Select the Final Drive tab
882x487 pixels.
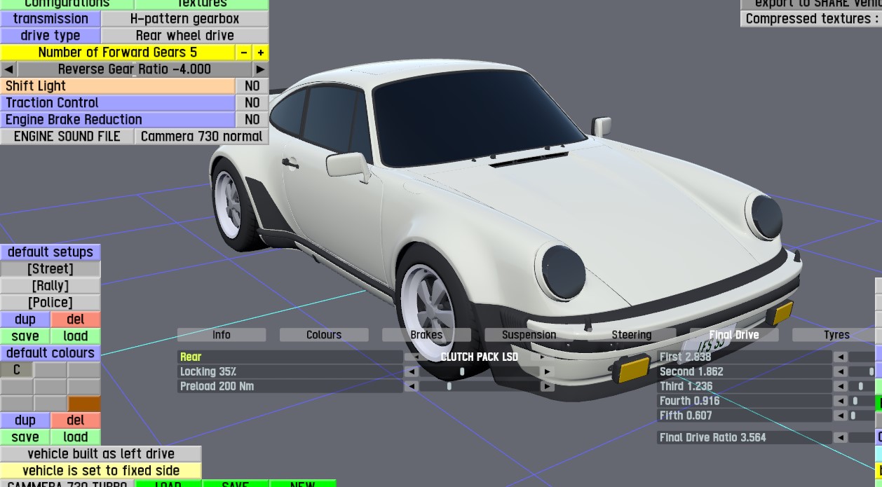click(x=733, y=335)
